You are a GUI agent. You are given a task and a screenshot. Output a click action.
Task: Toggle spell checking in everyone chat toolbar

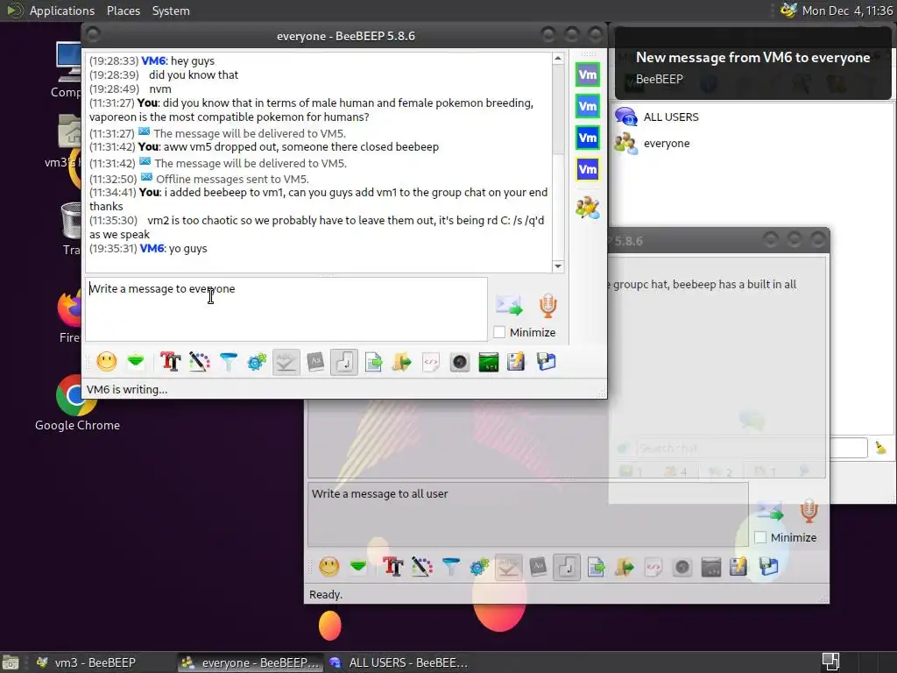click(286, 362)
